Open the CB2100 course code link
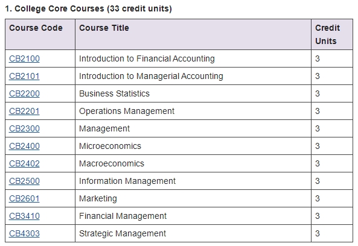This screenshot has width=358, height=246. coord(24,58)
